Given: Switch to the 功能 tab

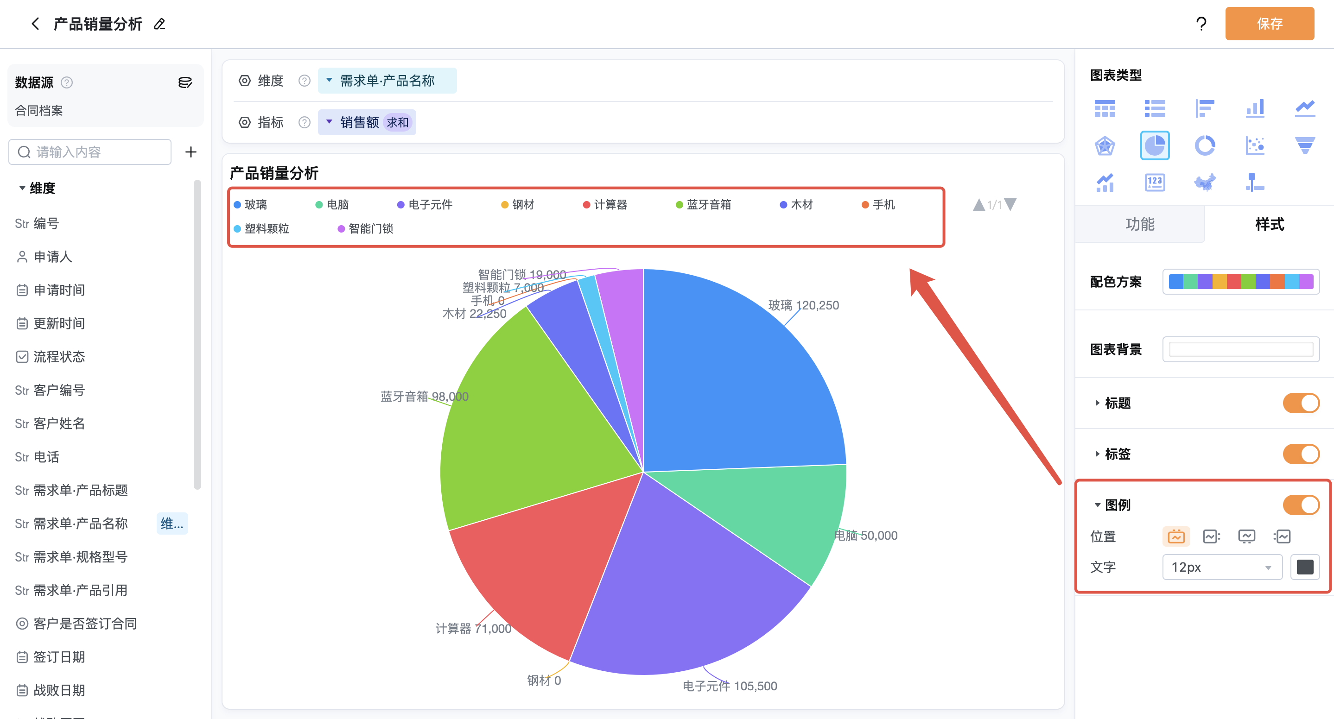Looking at the screenshot, I should 1140,224.
